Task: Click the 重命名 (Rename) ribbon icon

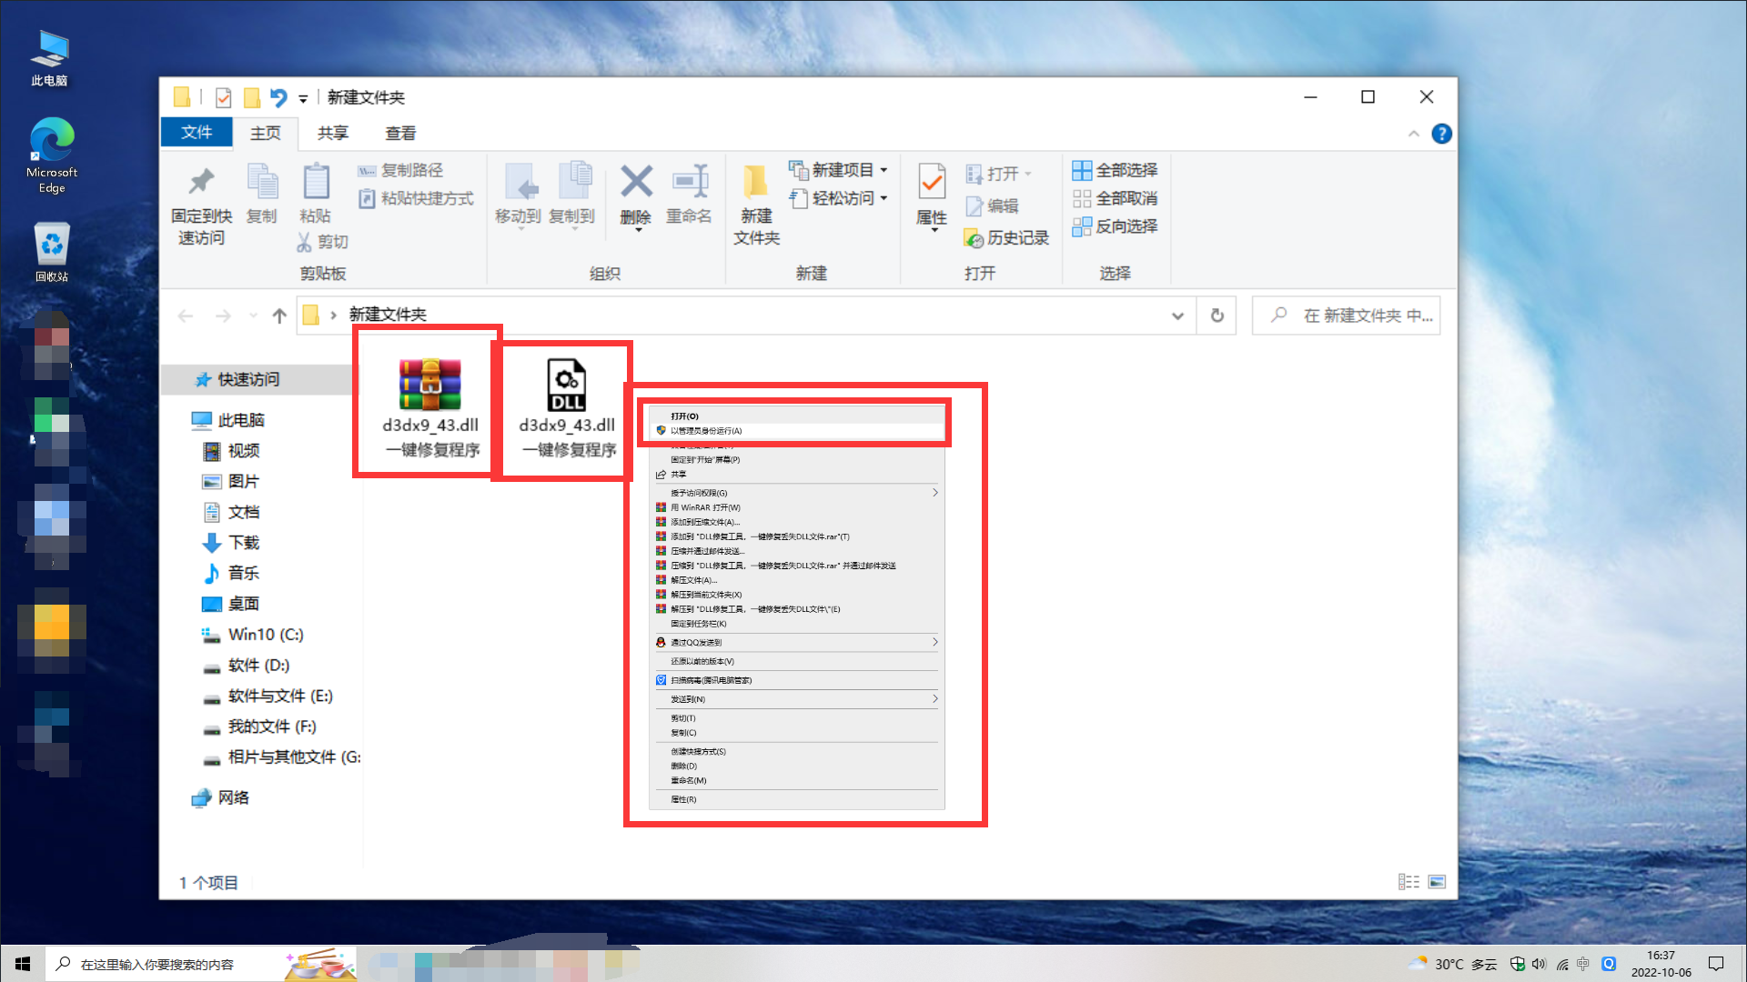Action: click(x=691, y=193)
